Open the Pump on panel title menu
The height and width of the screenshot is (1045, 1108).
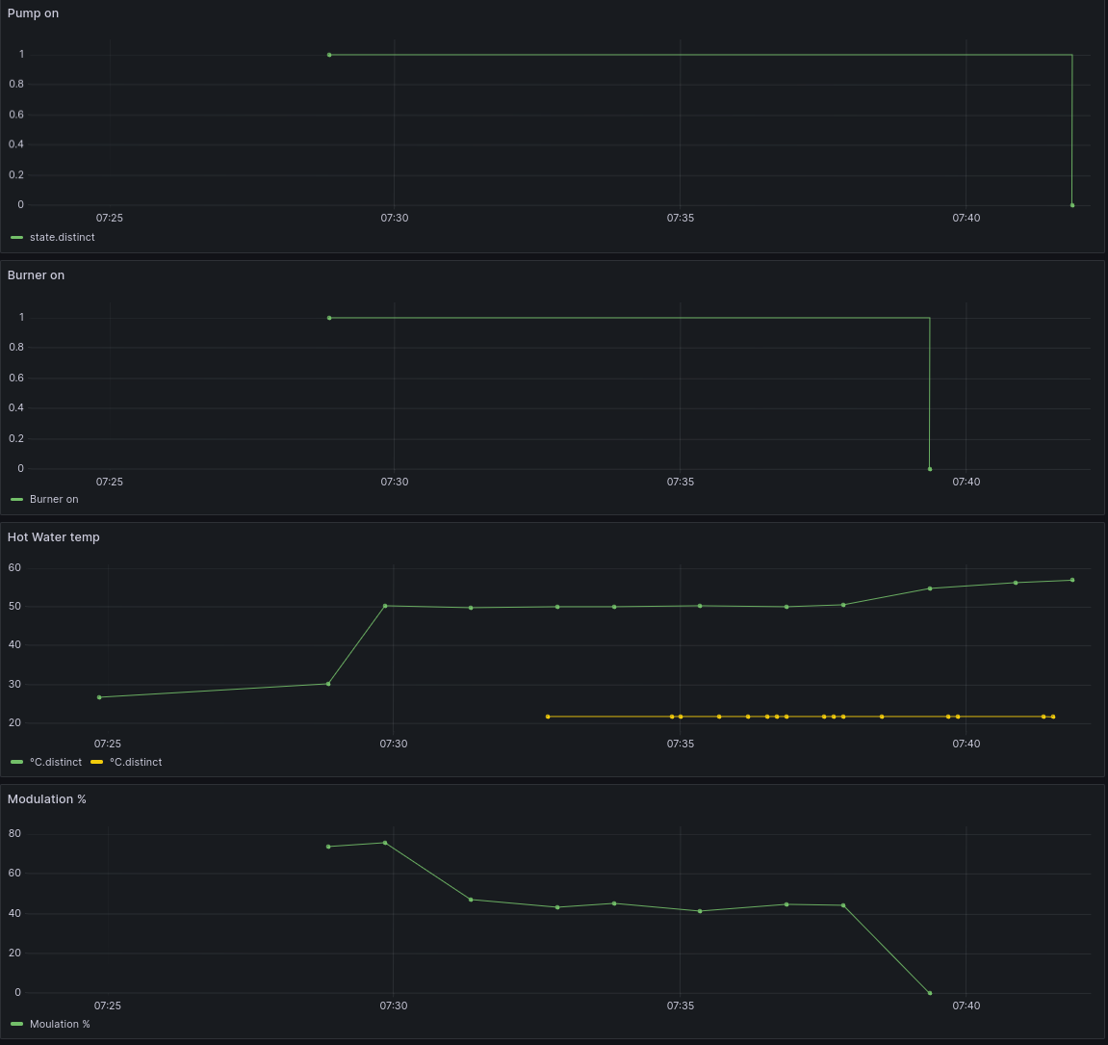[33, 13]
